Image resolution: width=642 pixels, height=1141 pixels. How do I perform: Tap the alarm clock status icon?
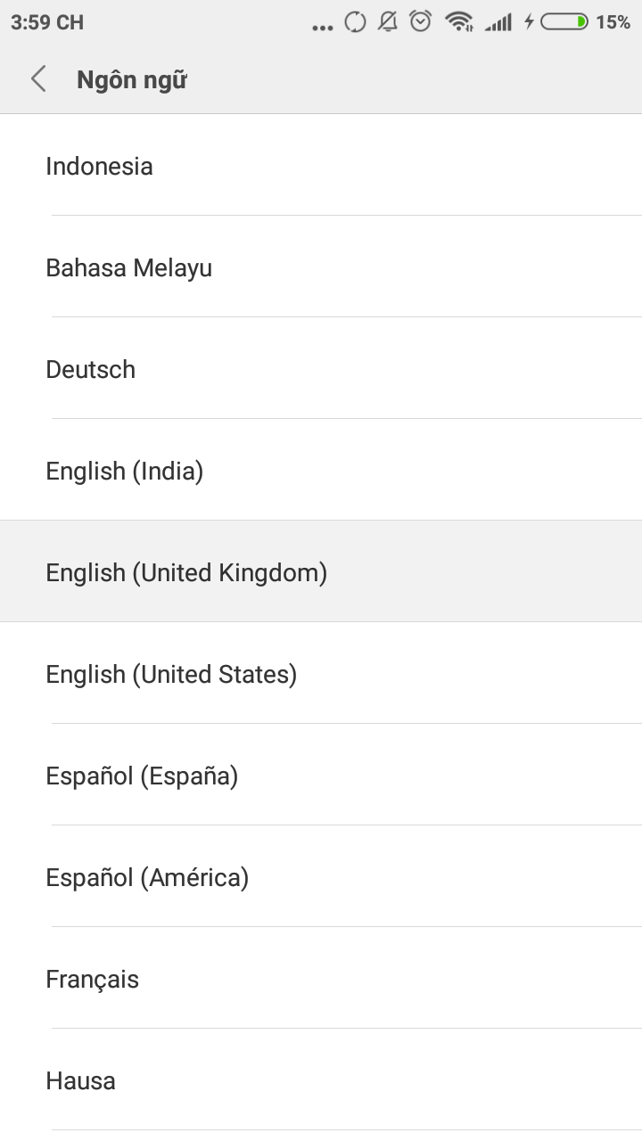[421, 21]
